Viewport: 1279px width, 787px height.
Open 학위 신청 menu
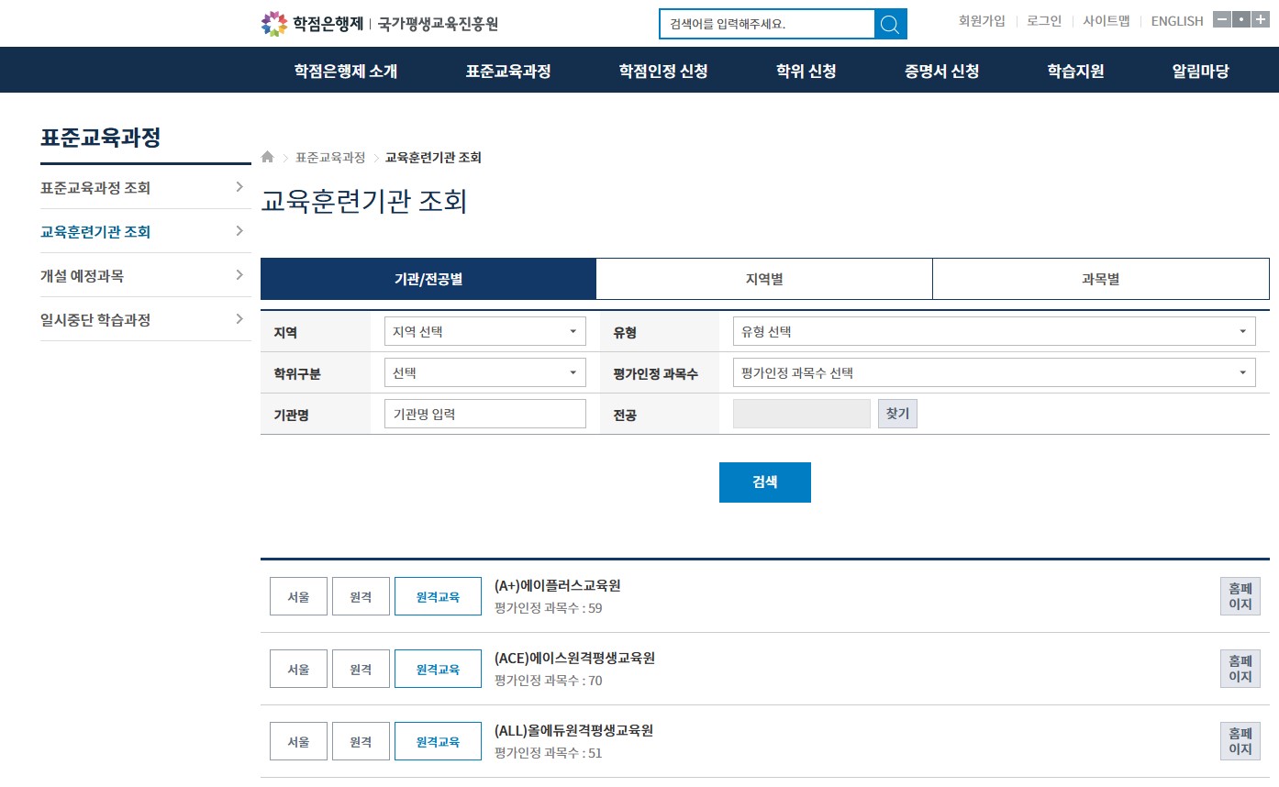806,71
